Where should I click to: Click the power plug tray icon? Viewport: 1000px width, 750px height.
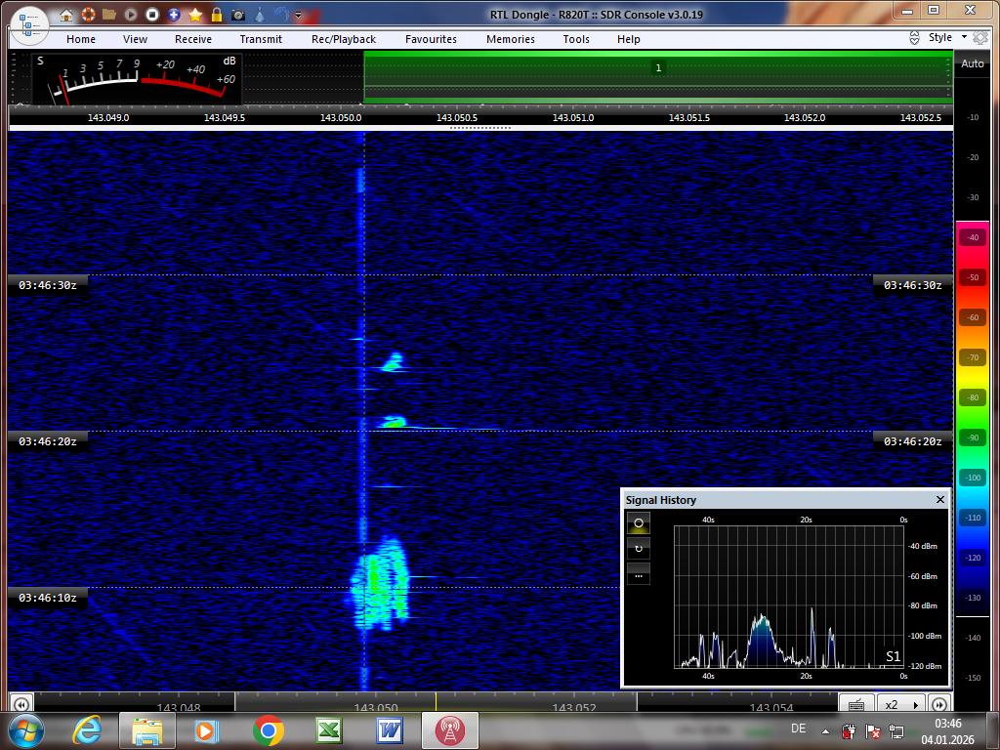tap(849, 730)
